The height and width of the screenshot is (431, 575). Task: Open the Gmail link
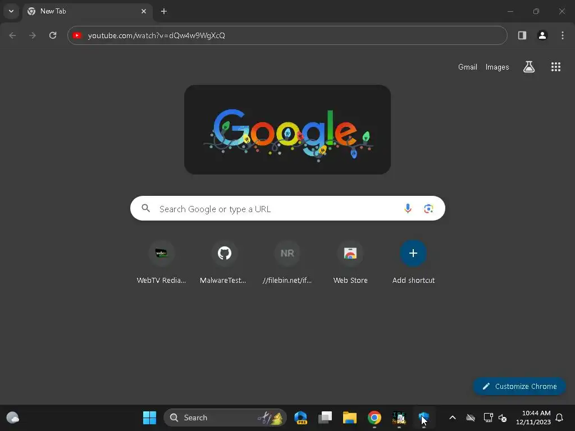tap(468, 67)
